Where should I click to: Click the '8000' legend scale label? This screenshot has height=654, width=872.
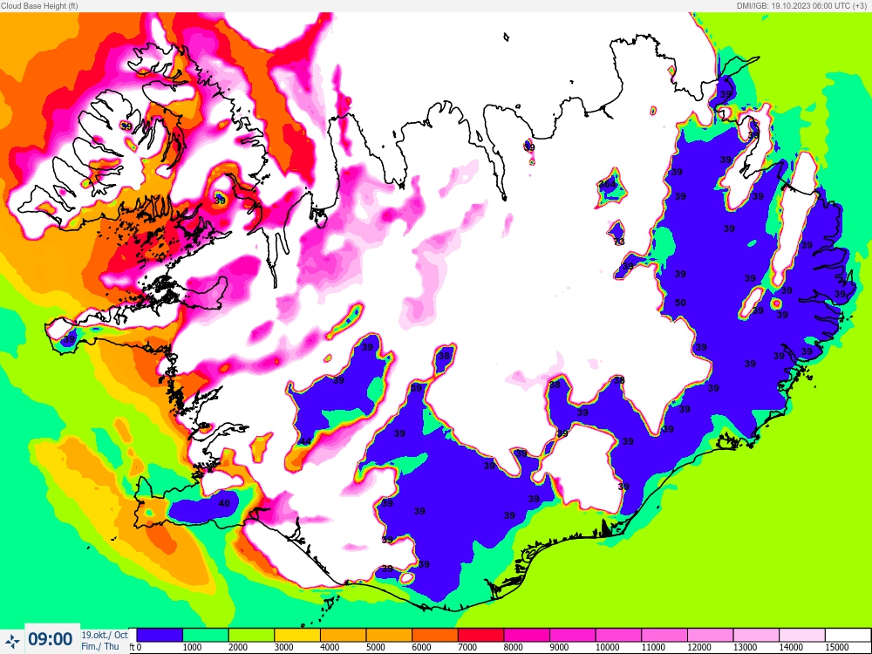pos(514,647)
